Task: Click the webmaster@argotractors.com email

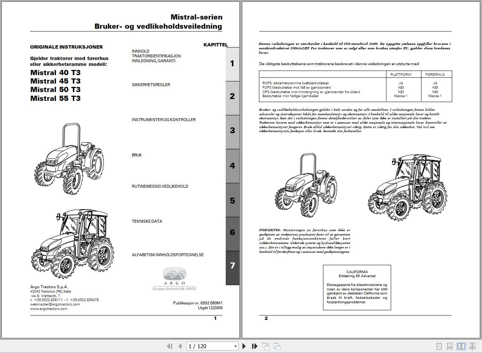Action: click(x=55, y=304)
